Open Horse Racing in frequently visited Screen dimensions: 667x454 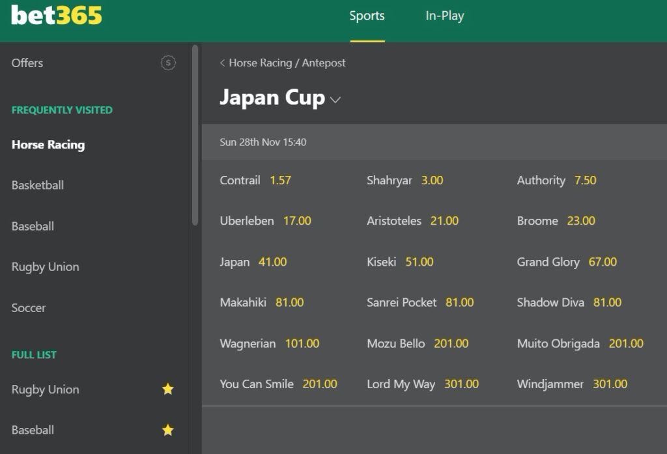(48, 145)
